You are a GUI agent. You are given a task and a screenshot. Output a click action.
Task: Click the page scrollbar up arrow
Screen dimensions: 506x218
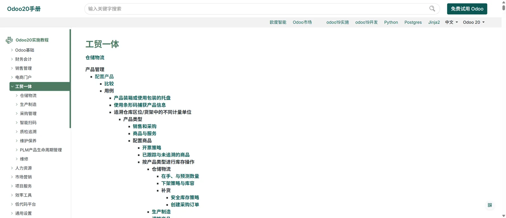tap(504, 2)
